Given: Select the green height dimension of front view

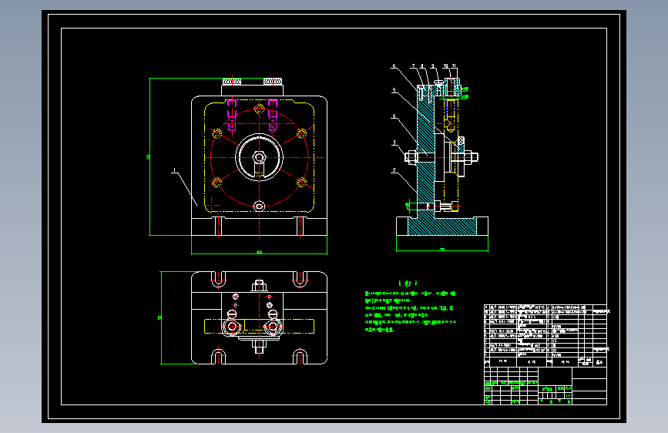Looking at the screenshot, I should 149,157.
